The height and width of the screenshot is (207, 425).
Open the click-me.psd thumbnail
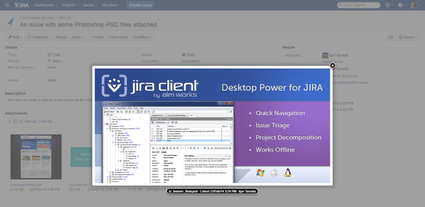point(81,157)
